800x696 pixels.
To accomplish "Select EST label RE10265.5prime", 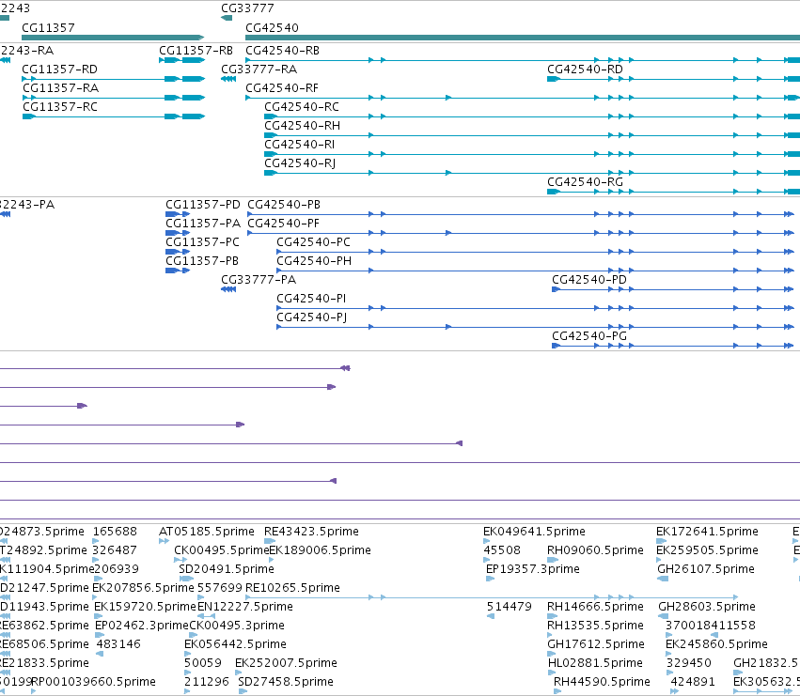I will [292, 588].
